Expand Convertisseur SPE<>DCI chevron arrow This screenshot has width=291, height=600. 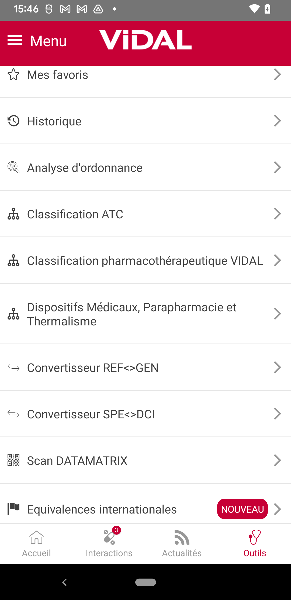pyautogui.click(x=278, y=414)
